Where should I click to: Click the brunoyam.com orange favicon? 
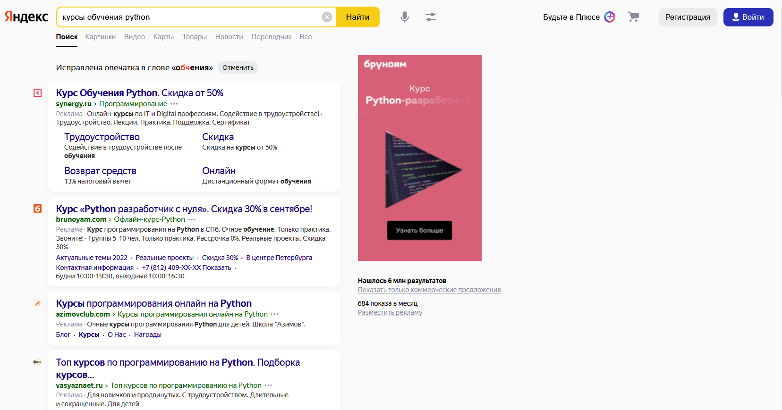click(x=37, y=209)
